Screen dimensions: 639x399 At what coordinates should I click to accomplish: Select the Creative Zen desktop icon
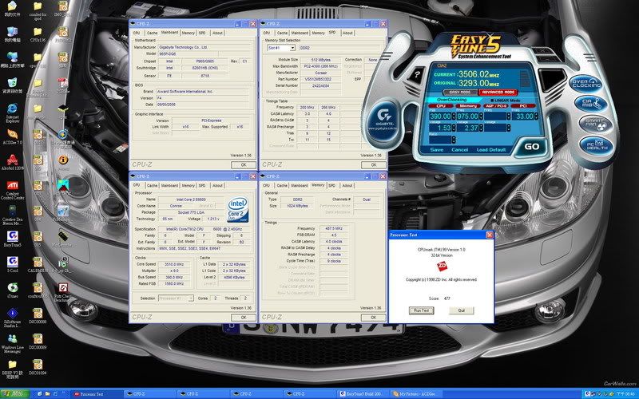pyautogui.click(x=12, y=215)
